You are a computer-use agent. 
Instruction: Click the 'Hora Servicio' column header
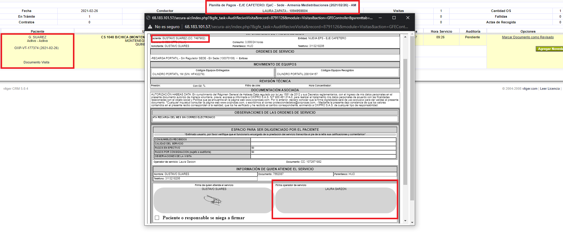[x=441, y=31]
